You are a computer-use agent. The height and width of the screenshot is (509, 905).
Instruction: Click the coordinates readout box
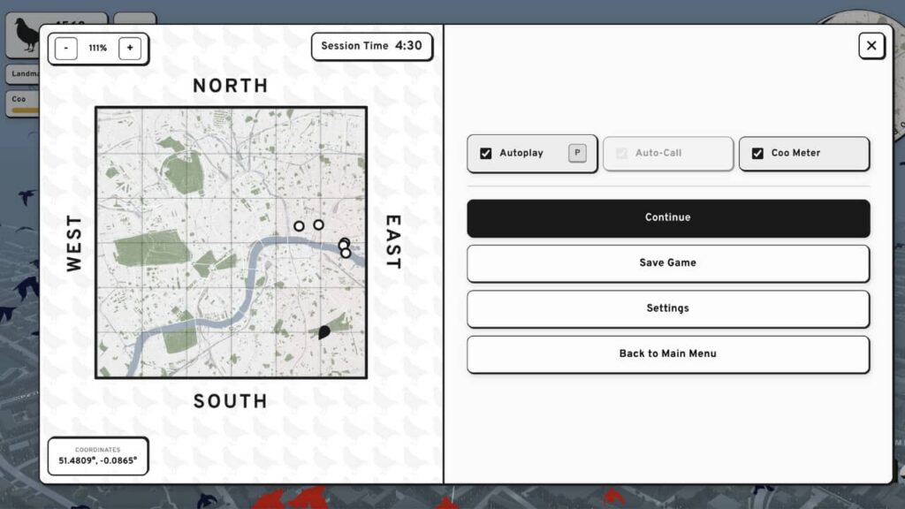pos(98,456)
